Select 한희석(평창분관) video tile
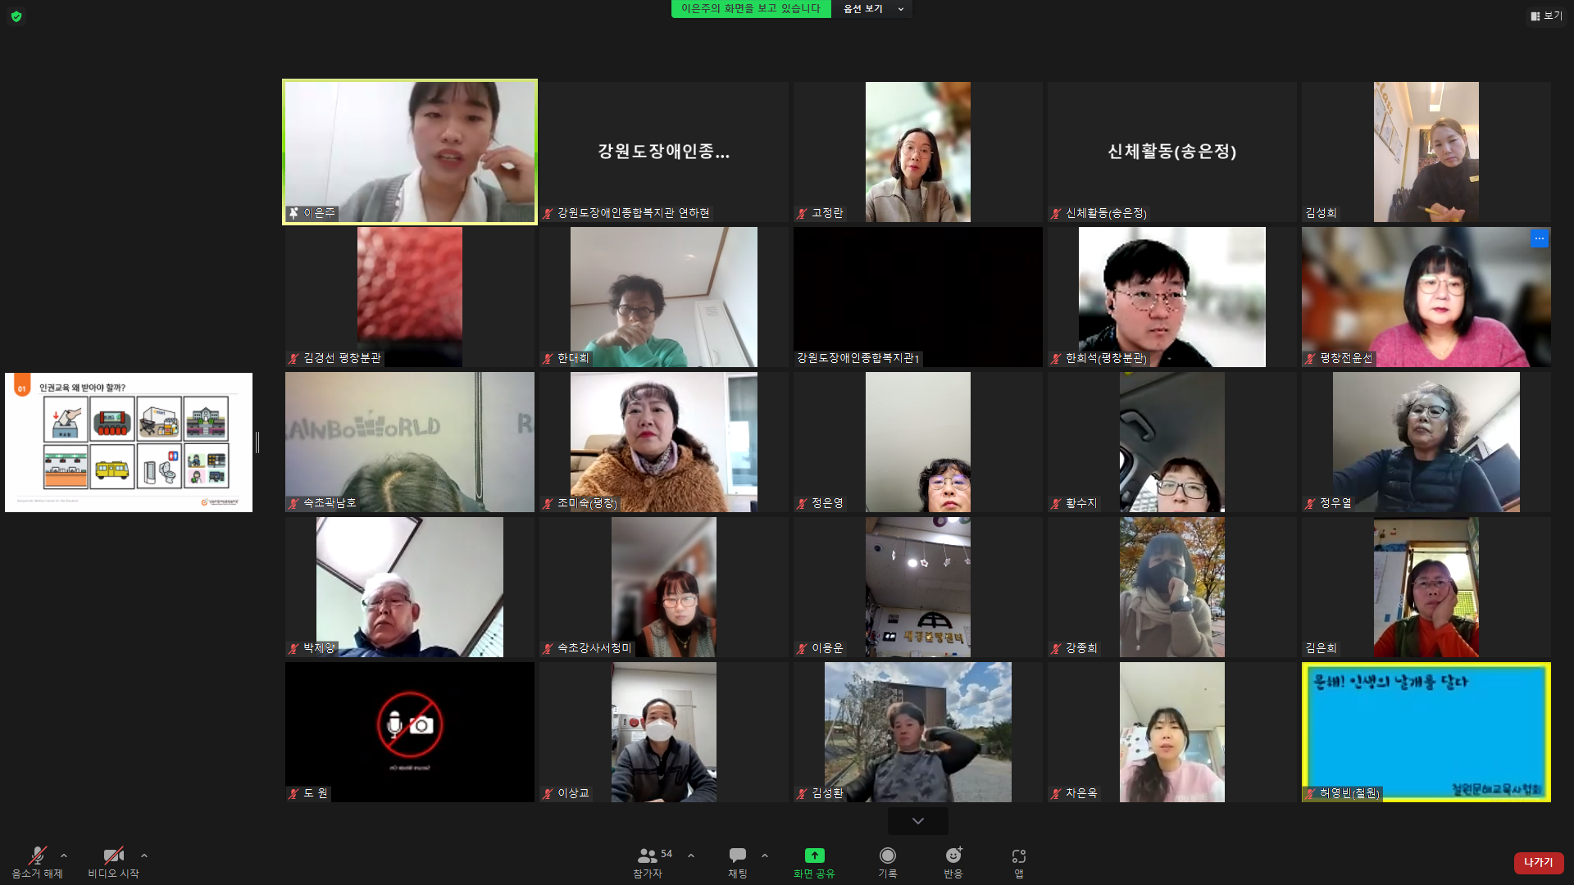The height and width of the screenshot is (885, 1574). coord(1172,297)
